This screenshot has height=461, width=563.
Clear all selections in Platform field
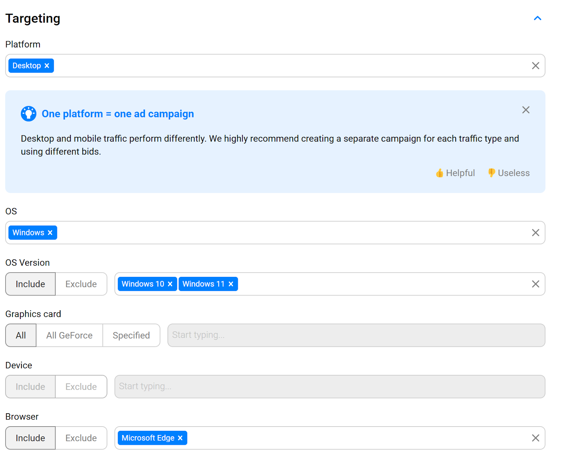tap(535, 66)
